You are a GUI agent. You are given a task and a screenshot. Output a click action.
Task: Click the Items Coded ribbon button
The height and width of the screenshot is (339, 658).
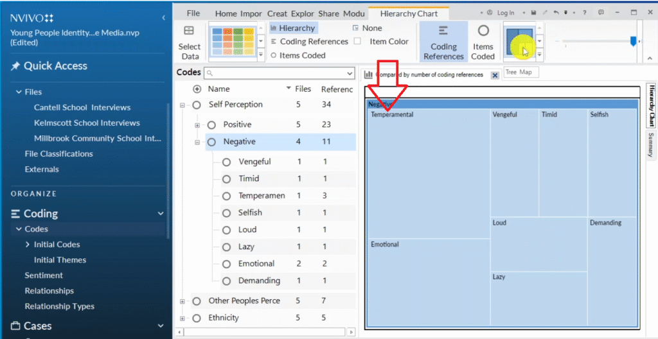pyautogui.click(x=483, y=42)
